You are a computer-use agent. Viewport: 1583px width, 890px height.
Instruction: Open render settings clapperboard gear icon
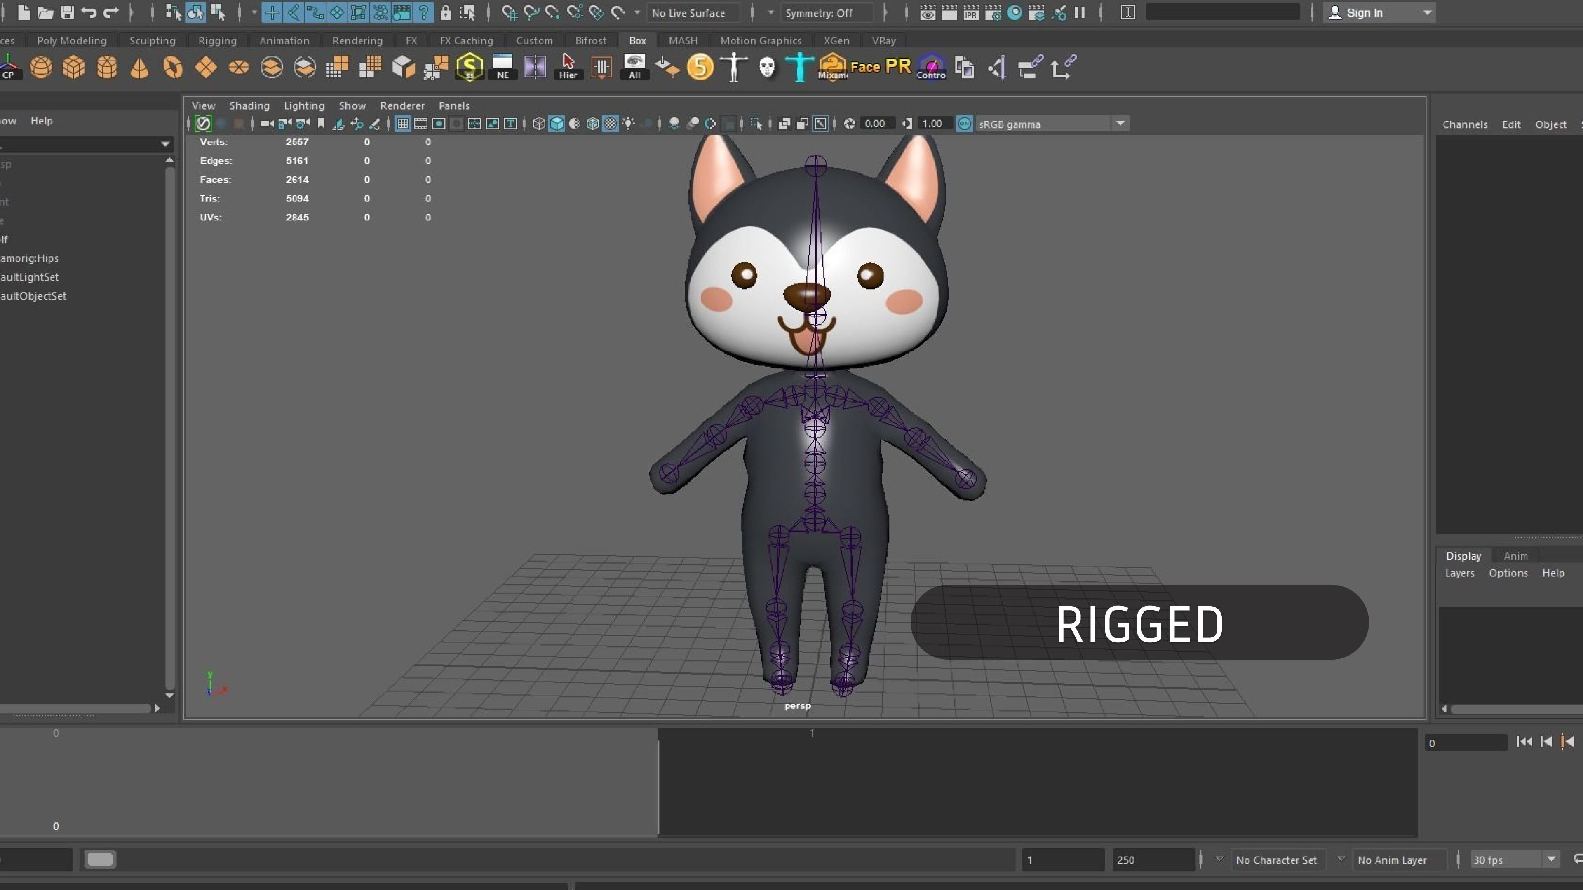click(993, 12)
